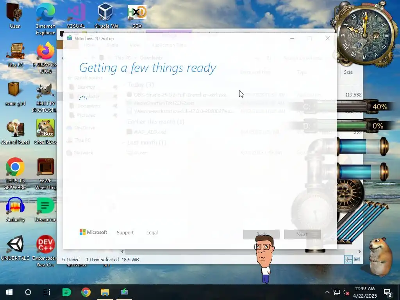This screenshot has width=400, height=300.
Task: Open This PC desktop icon
Action: pyautogui.click(x=15, y=55)
